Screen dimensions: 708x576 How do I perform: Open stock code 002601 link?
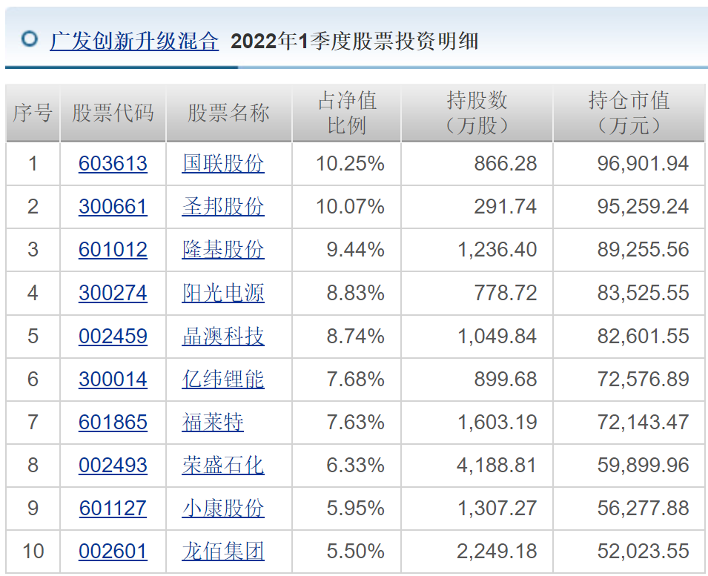click(113, 552)
